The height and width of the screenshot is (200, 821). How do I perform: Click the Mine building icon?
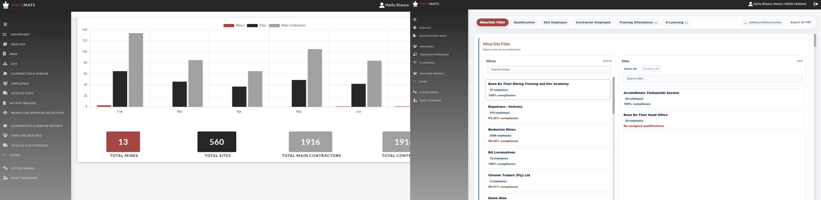click(x=4, y=54)
